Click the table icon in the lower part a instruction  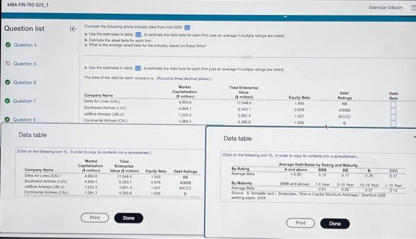point(138,68)
